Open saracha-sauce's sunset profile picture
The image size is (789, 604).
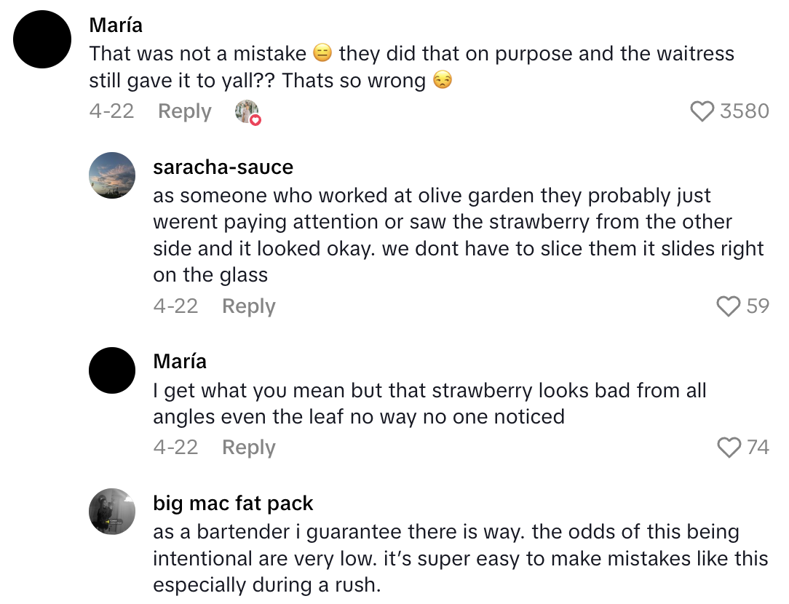point(112,175)
